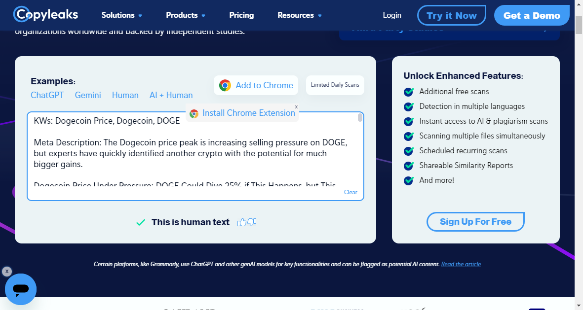Click the green checkmark next to human text

(141, 222)
